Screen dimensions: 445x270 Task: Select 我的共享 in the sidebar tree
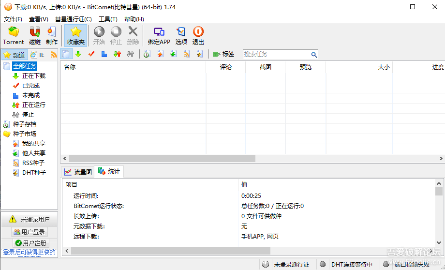coord(34,143)
